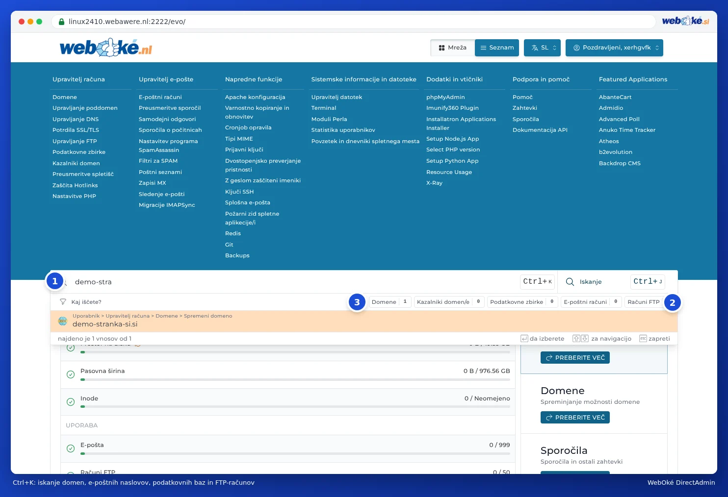Filter results by E-poštni računi
The width and height of the screenshot is (728, 497).
592,302
